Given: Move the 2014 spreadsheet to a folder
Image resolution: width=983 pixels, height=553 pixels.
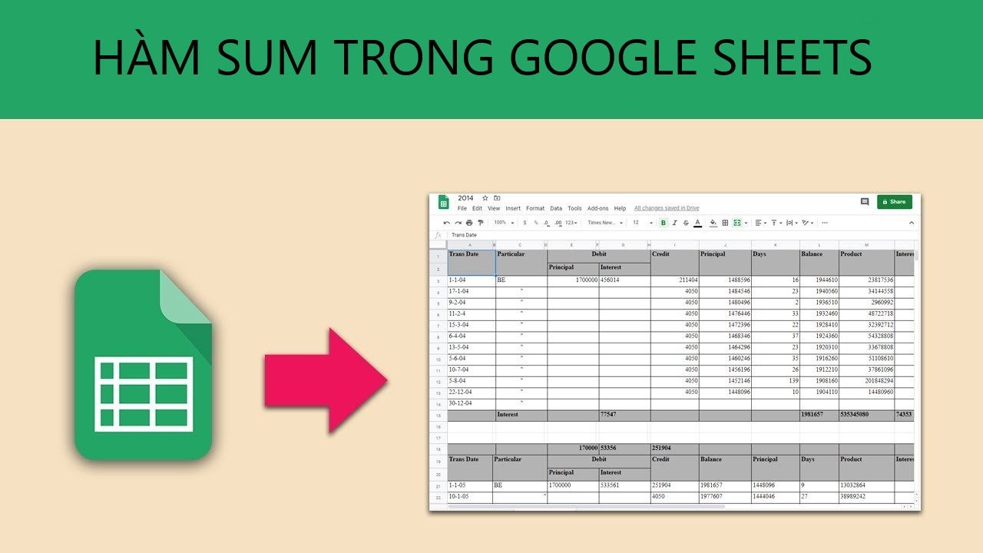Looking at the screenshot, I should pos(497,198).
